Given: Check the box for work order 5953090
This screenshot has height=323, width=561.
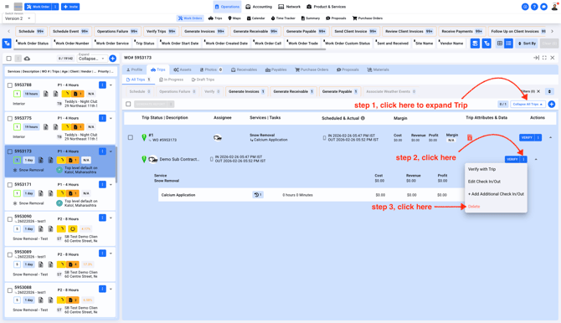Looking at the screenshot, I should pos(10,219).
